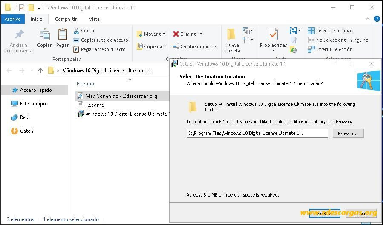Close the Setup dialog window

tap(371, 64)
